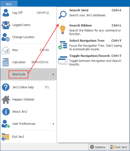Click the Log Off user icon

pos(6,13)
